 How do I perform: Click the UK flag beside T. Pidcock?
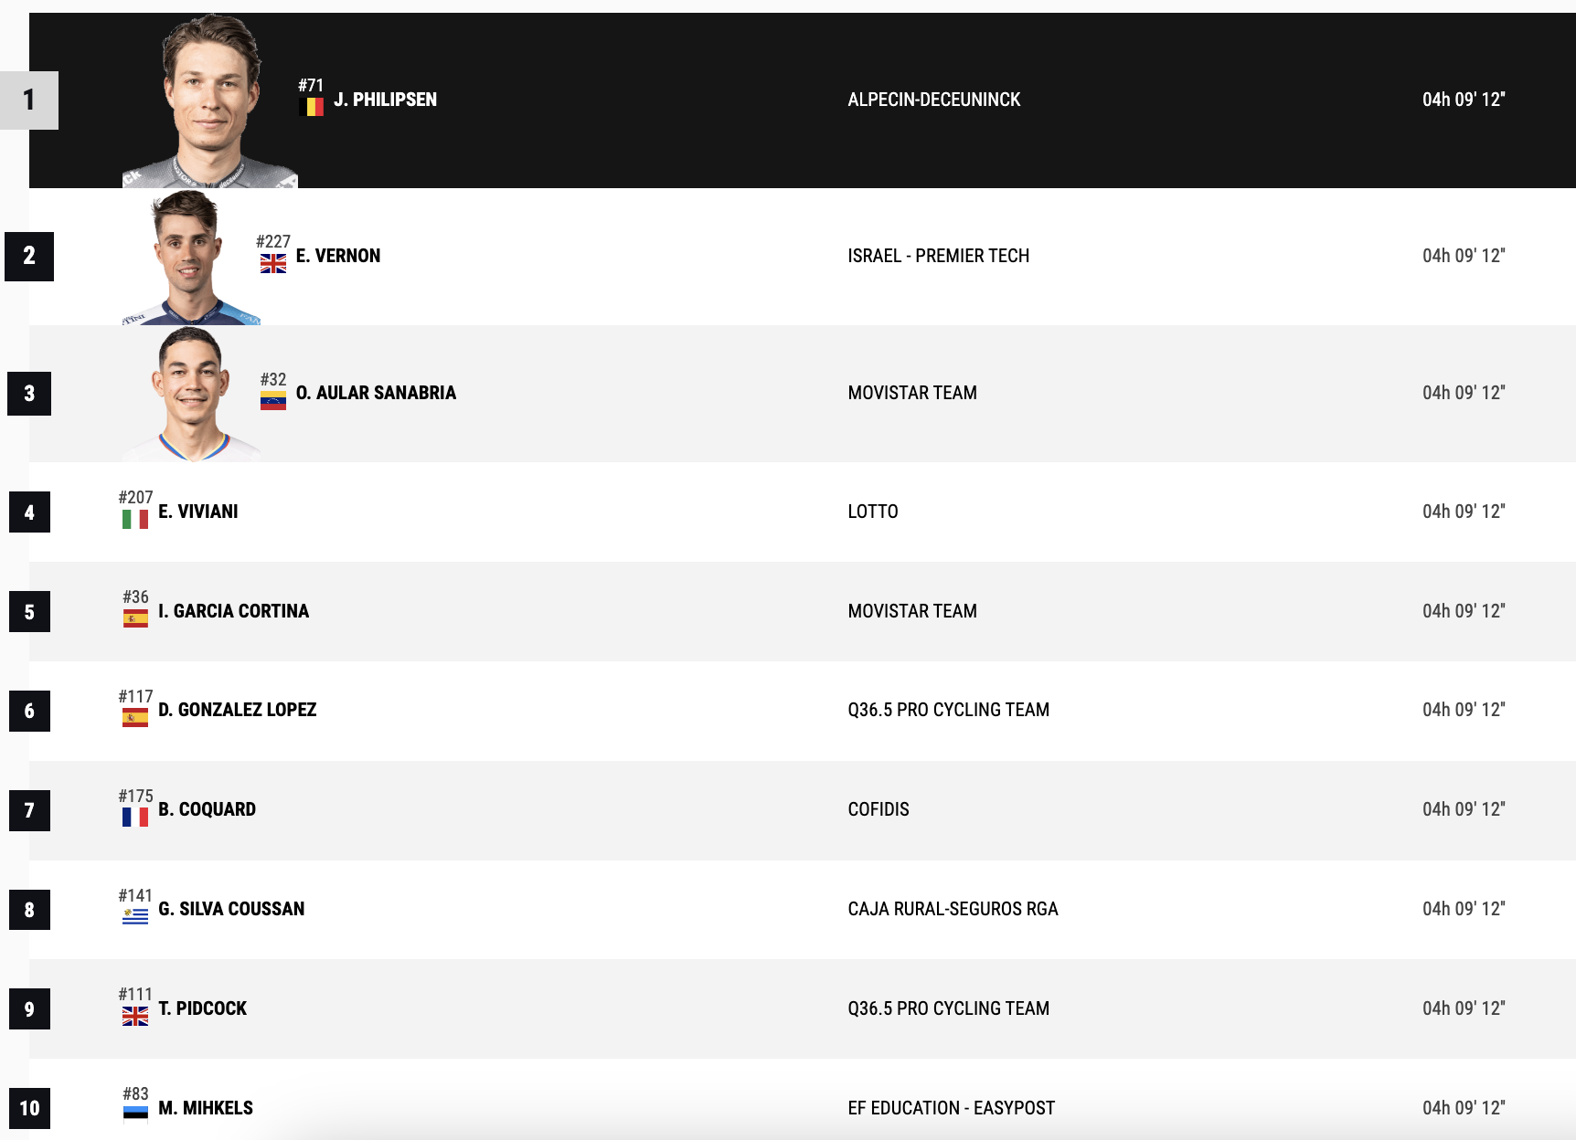pos(135,1017)
